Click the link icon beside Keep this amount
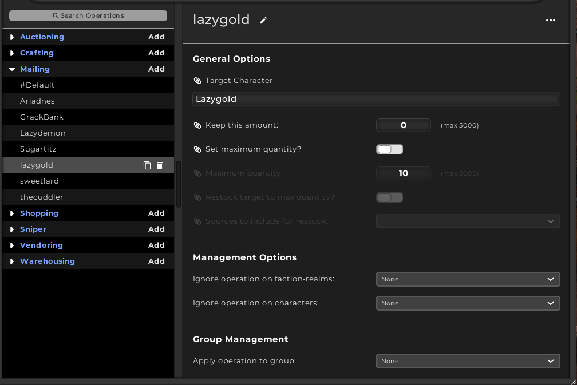Viewport: 577px width, 385px height. [x=197, y=125]
